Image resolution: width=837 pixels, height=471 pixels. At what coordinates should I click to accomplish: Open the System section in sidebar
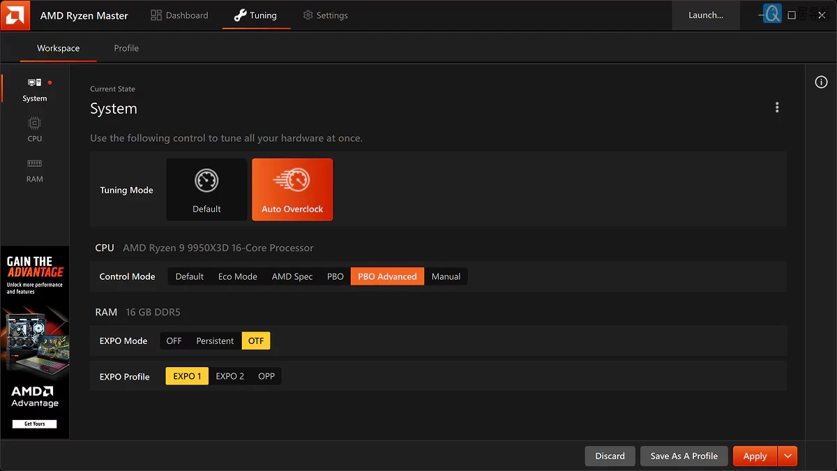click(x=34, y=89)
